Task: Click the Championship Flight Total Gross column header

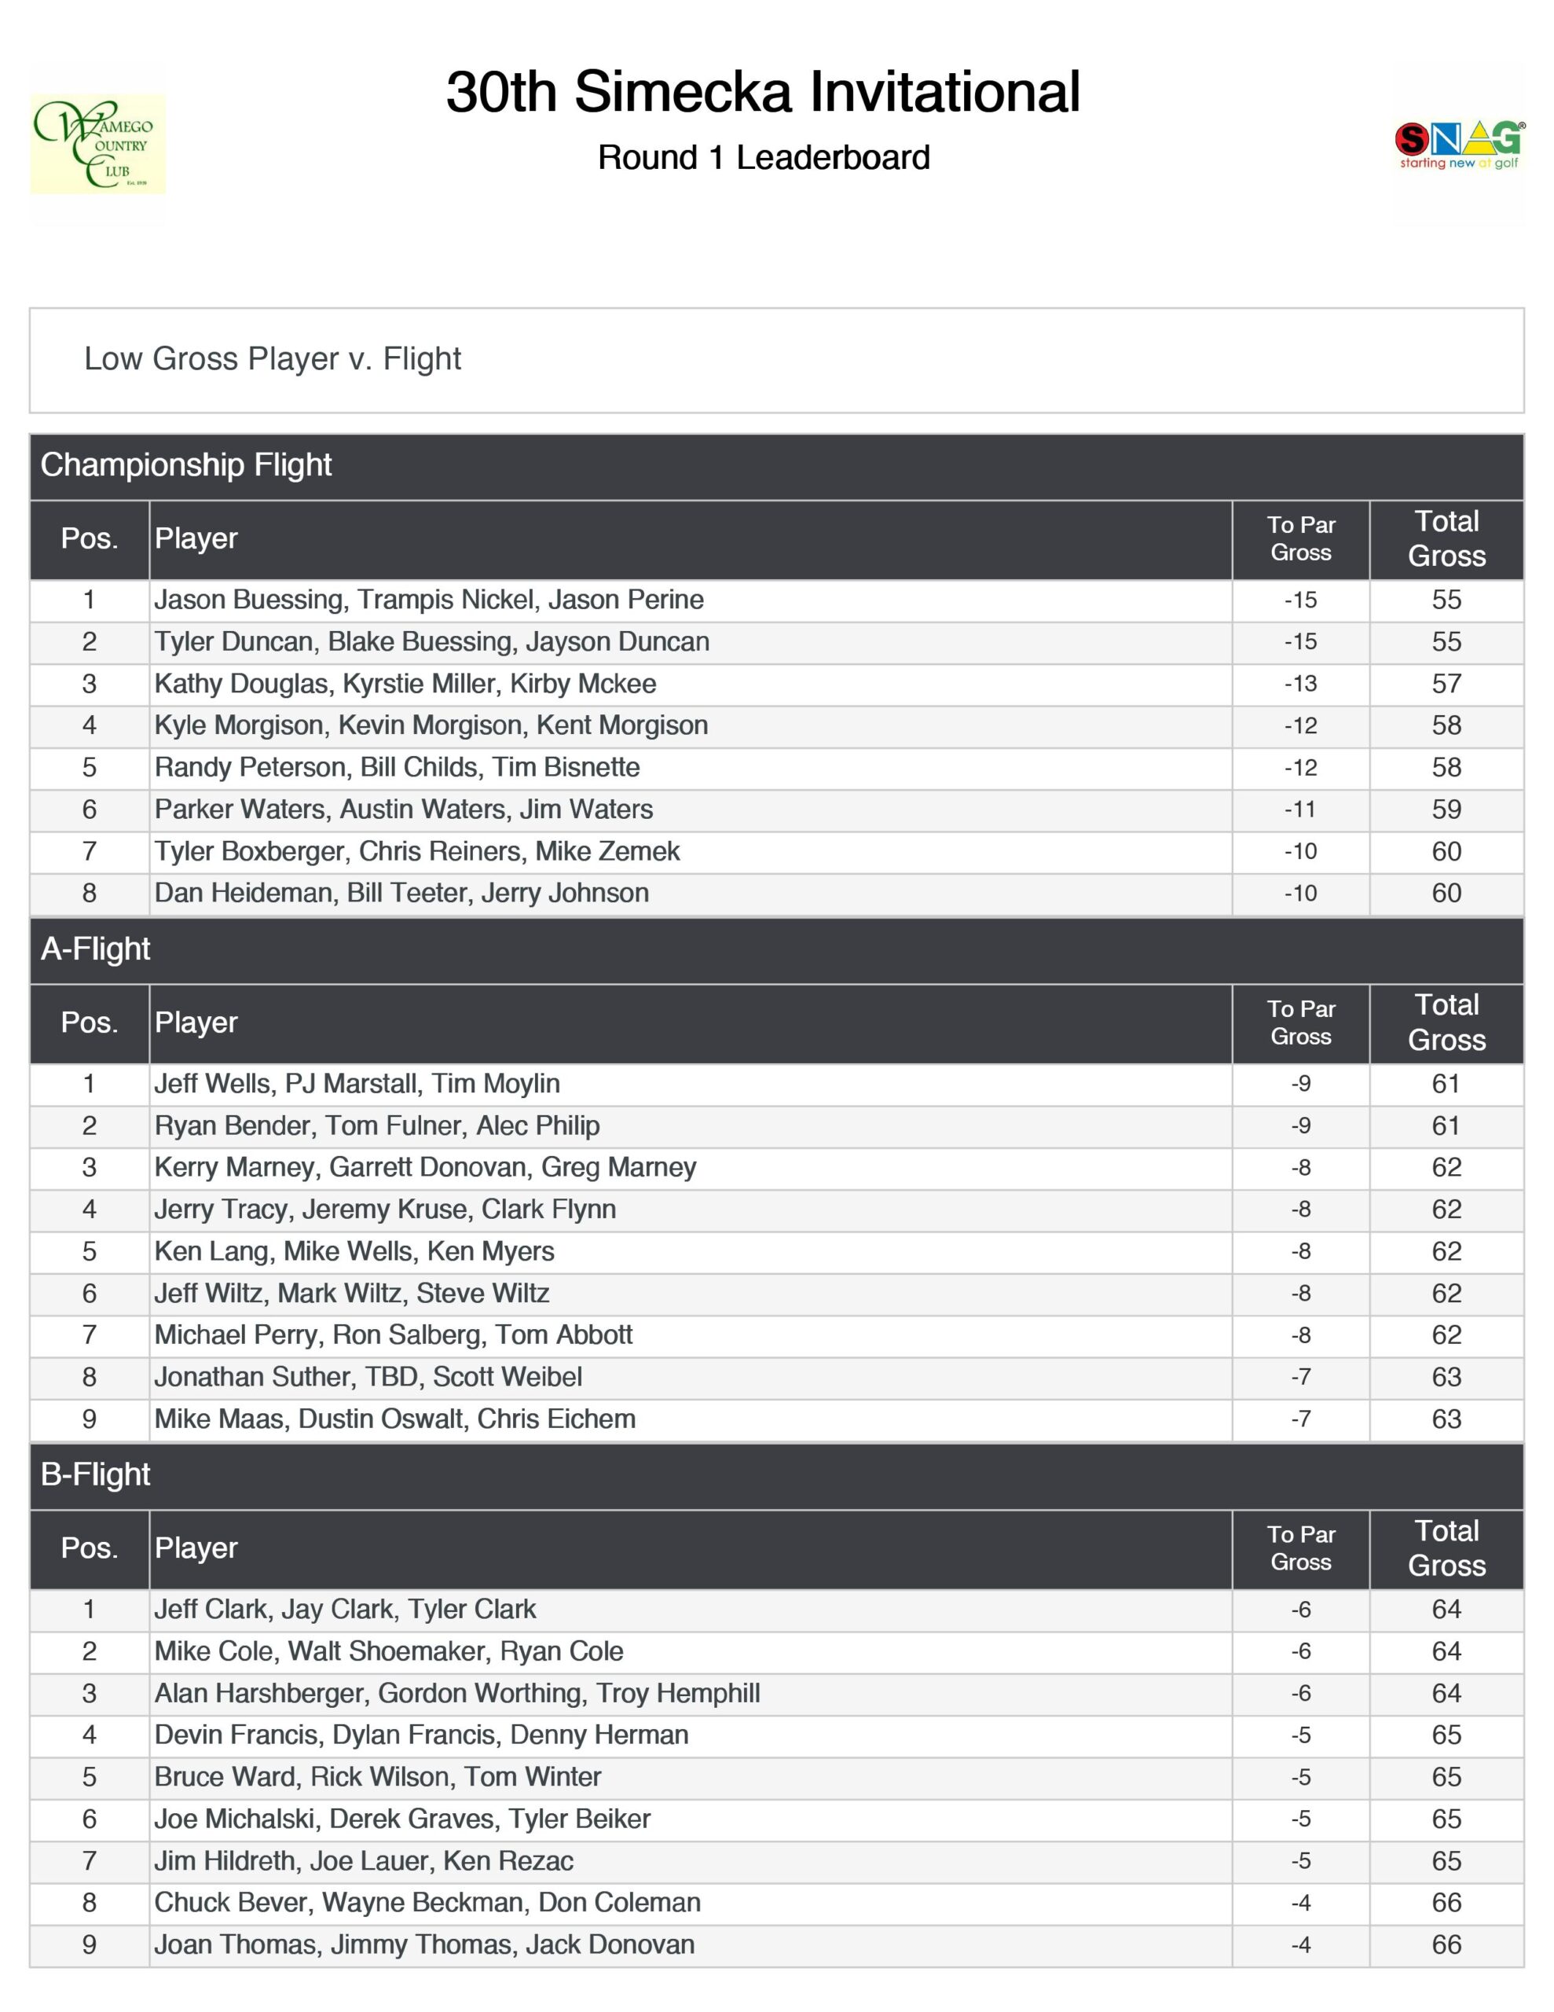Action: [1446, 539]
